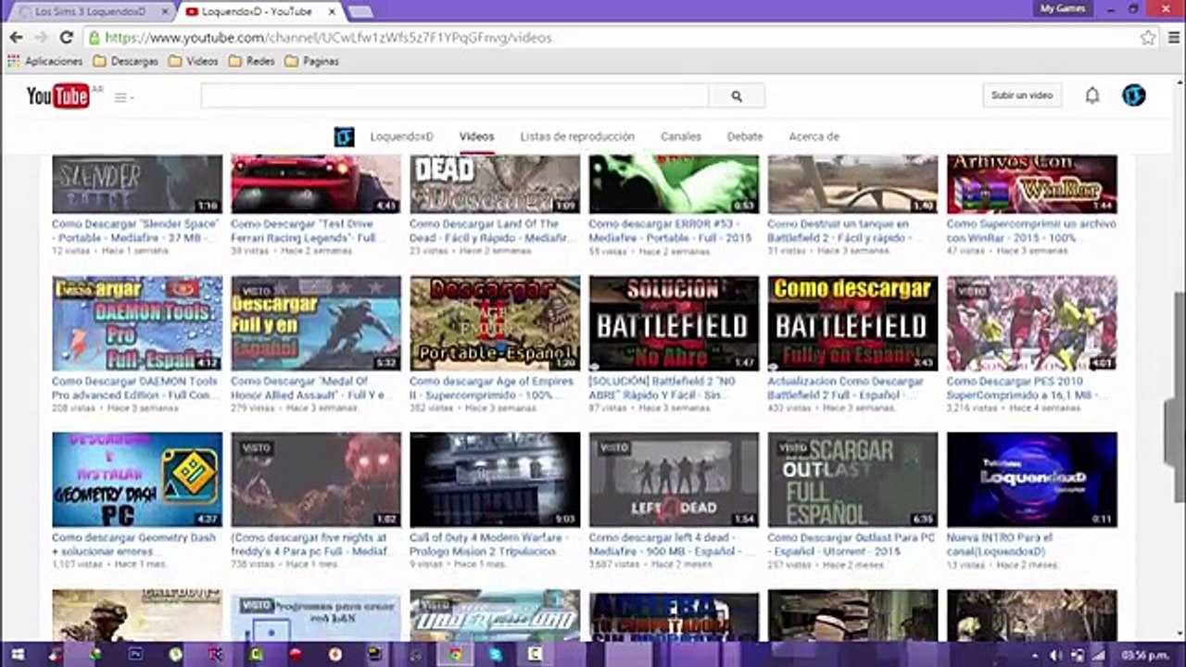
Task: Click the Chrome icon in the taskbar
Action: pos(455,654)
